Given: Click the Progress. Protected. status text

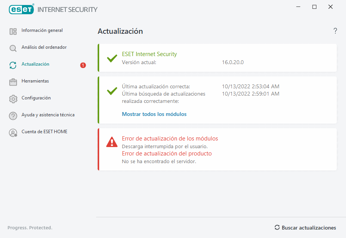Looking at the screenshot, I should (30, 227).
